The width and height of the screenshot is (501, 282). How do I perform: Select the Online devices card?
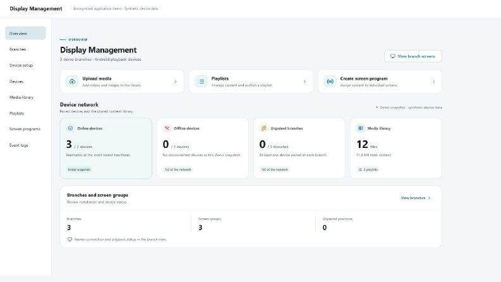click(x=106, y=149)
